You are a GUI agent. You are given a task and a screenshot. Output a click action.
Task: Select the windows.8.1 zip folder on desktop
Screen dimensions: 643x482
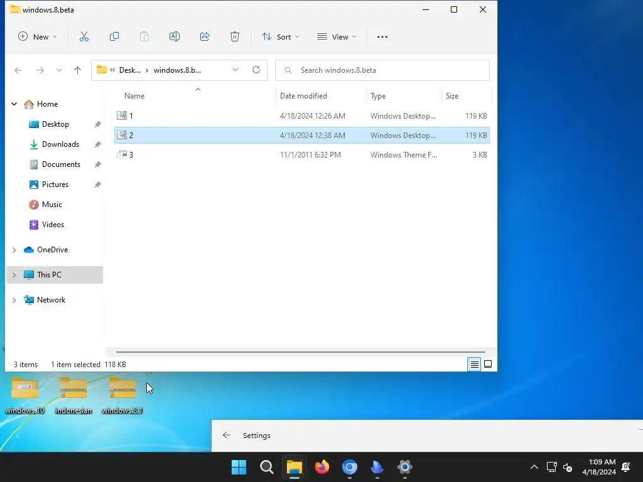[x=122, y=396]
